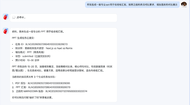Click the user's dog avatar picture

[x=184, y=4]
